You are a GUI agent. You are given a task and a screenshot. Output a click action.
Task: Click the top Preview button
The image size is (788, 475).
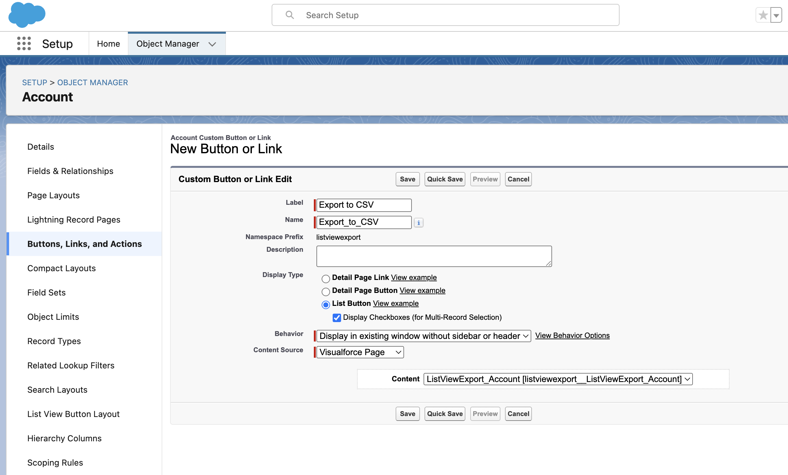point(485,179)
